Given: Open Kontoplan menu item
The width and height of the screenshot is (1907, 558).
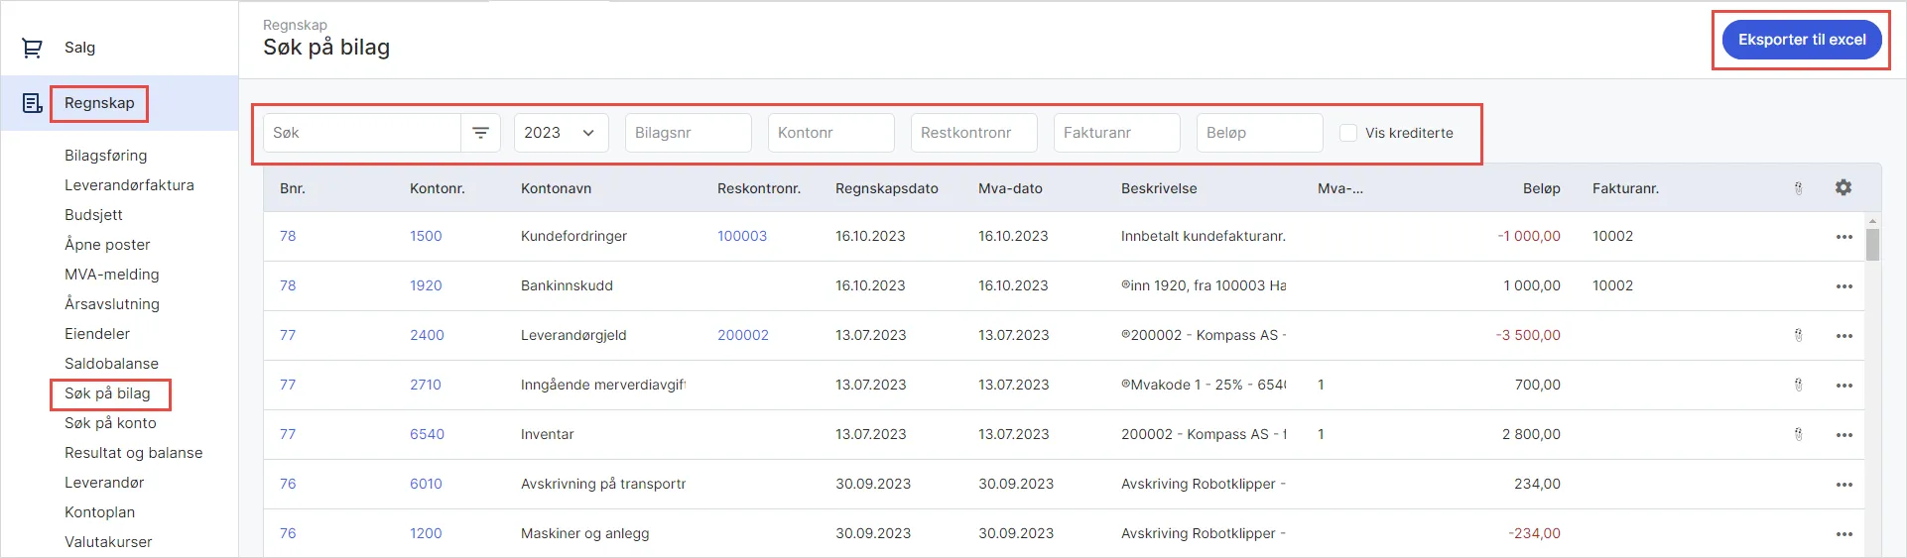Looking at the screenshot, I should [99, 512].
